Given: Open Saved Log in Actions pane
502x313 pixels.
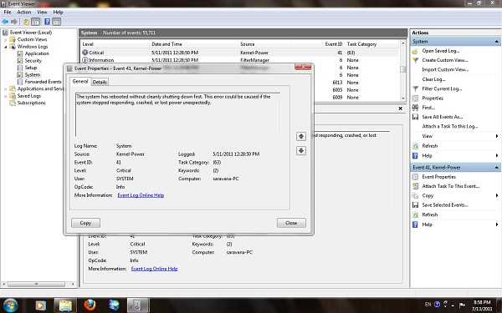Looking at the screenshot, I should click(x=440, y=51).
